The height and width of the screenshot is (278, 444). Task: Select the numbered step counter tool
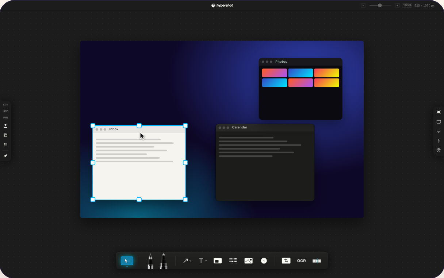point(264,261)
